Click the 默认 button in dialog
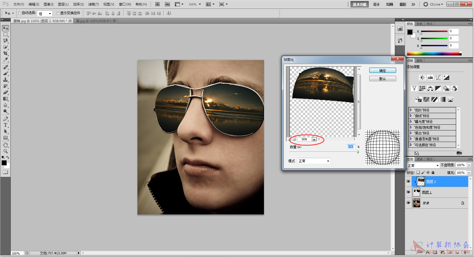Viewport: 474px width, 257px height. point(382,79)
